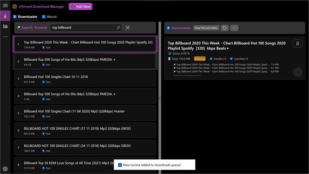Switch to the Downloader tab

25,17
